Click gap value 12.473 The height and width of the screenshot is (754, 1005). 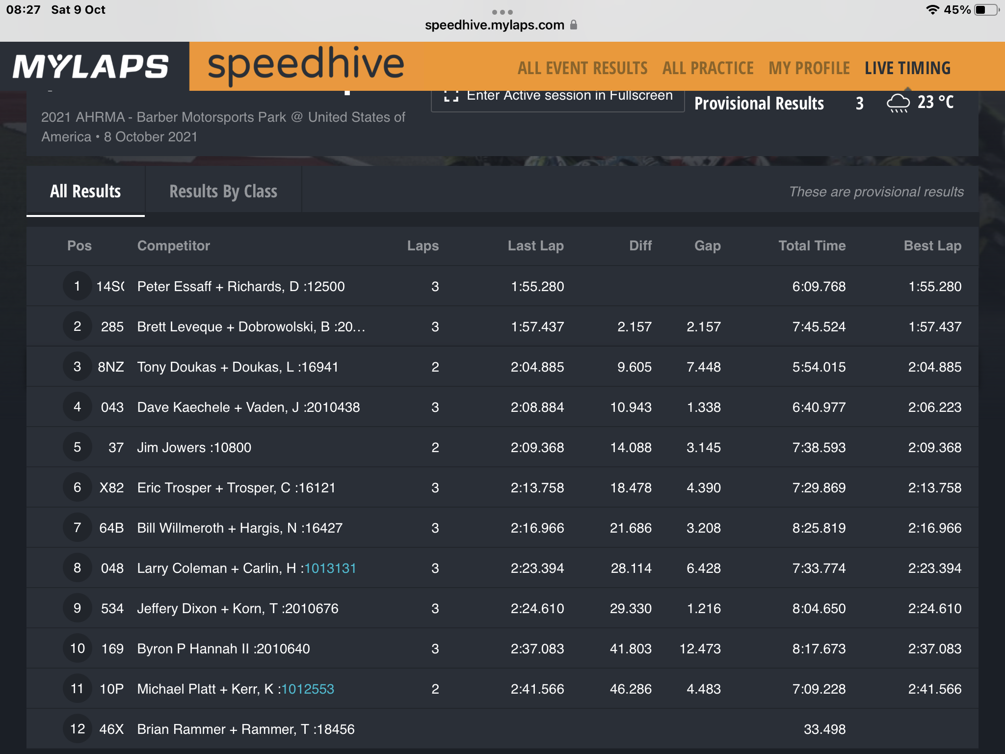click(x=700, y=649)
